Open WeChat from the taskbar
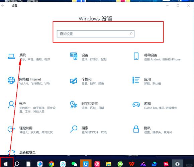Screen dimensions: 194x167 pos(74,164)
